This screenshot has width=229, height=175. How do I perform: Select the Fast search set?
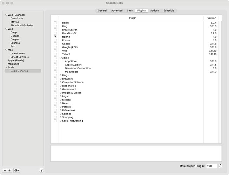(13, 46)
